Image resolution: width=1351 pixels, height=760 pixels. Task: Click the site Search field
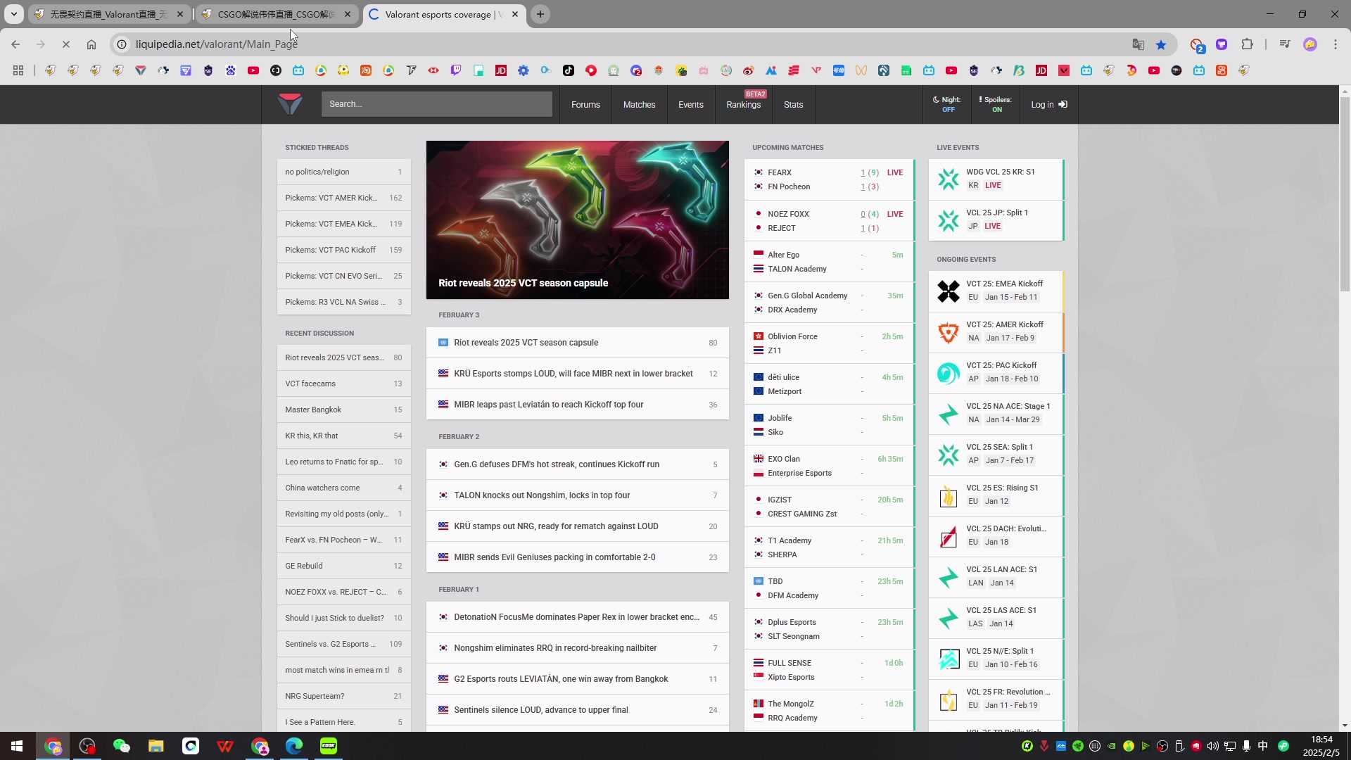click(436, 104)
